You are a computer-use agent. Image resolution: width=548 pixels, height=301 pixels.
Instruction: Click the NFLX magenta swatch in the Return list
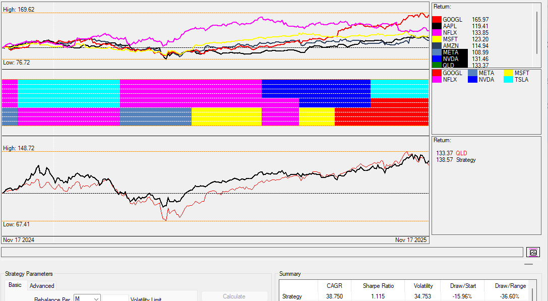click(437, 33)
